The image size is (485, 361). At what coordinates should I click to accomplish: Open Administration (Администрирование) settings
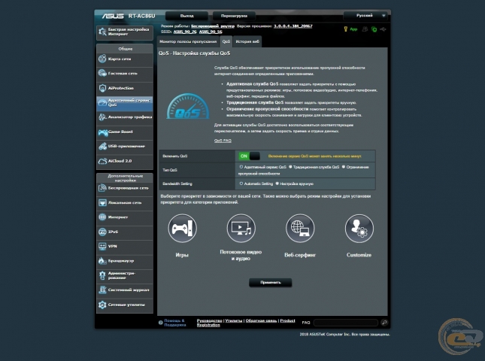click(x=125, y=275)
